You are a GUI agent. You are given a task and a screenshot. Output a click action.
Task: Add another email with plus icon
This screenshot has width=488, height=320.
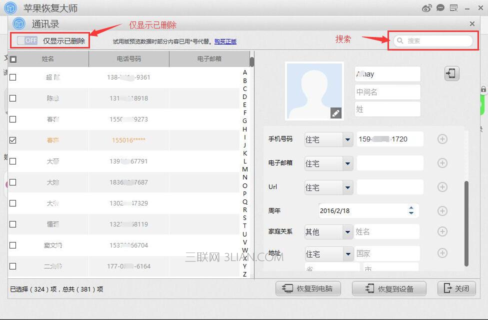442,163
